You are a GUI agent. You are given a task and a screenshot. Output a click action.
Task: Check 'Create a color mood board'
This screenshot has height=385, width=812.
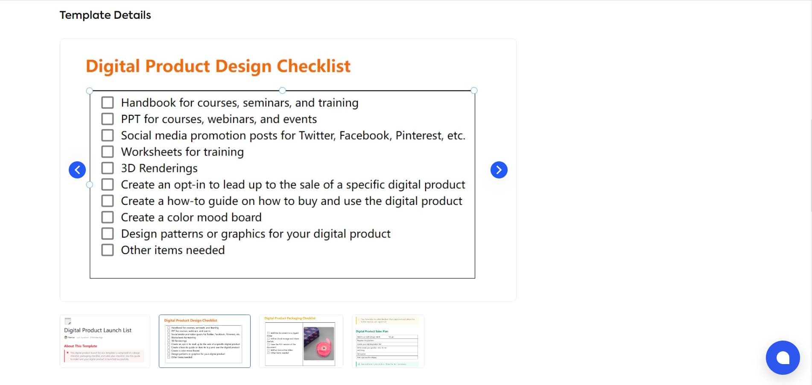pos(107,217)
